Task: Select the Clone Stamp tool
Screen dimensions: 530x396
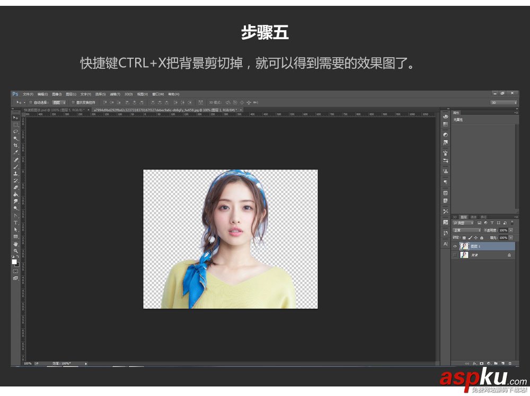Action: 15,174
